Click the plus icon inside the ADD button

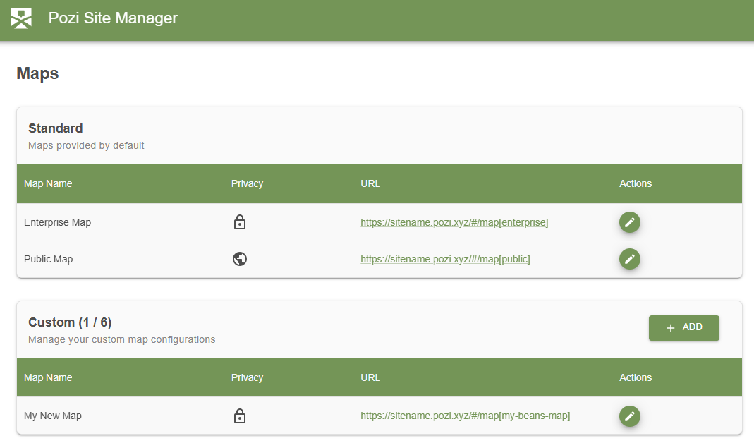[x=670, y=327]
